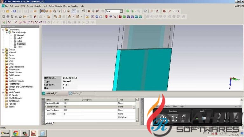Click the wireframe box view icon
The height and width of the screenshot is (137, 244).
coord(84,11)
